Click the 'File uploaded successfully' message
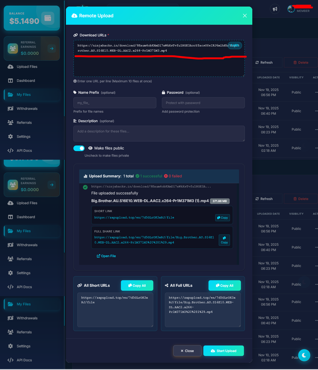The width and height of the screenshot is (318, 370). 115,193
